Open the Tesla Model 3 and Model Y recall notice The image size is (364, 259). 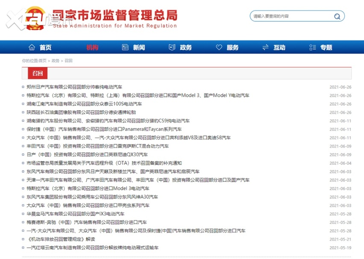(x=138, y=96)
